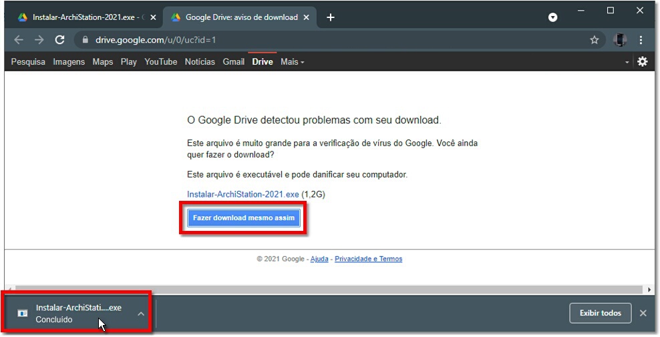Open Imagens in the Google bar
This screenshot has height=337, width=660.
click(69, 62)
